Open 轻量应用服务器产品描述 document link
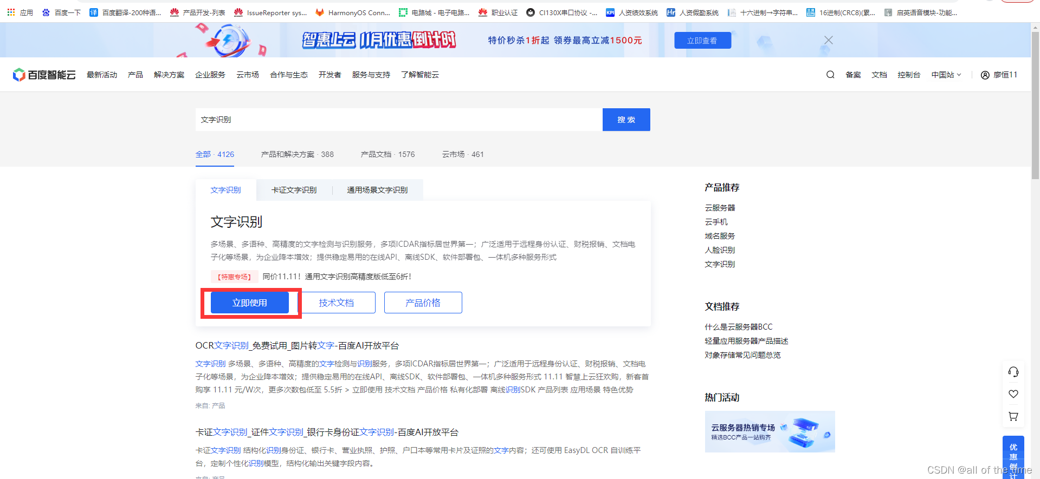1040x479 pixels. (x=746, y=341)
